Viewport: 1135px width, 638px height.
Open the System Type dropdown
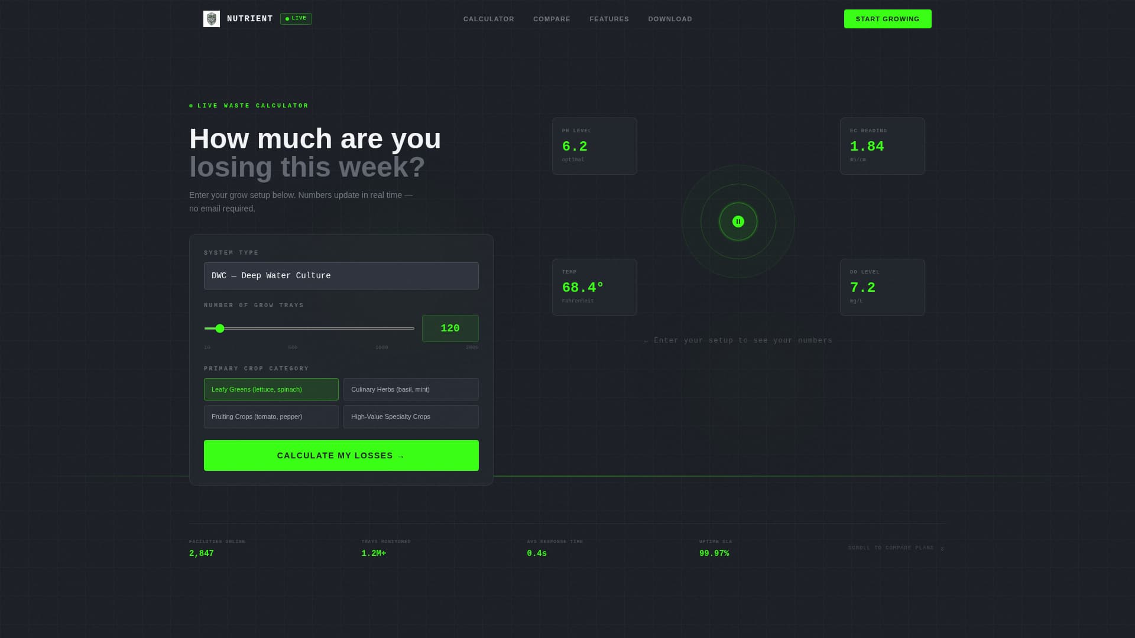click(341, 276)
